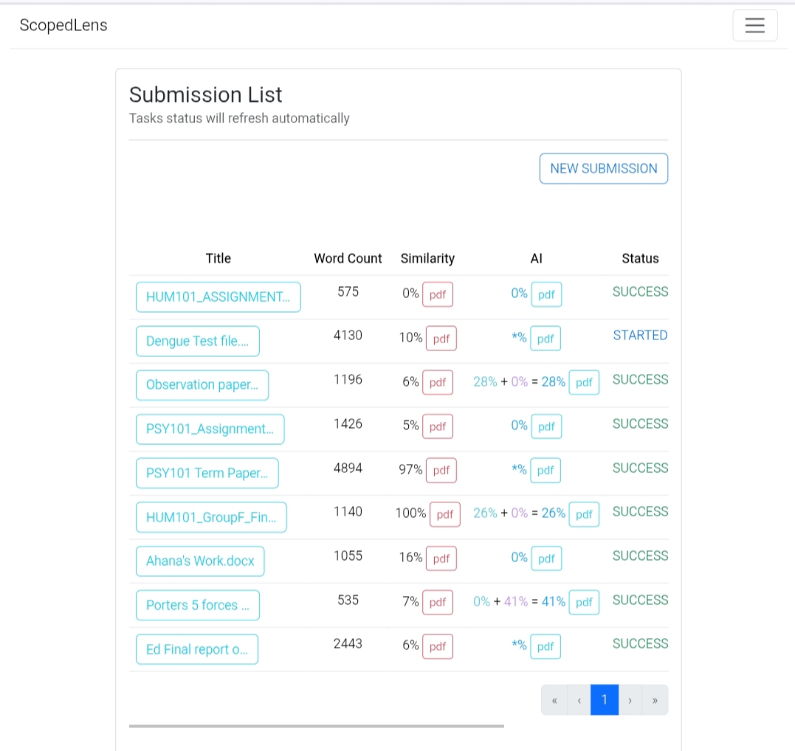Go to page 1 in pagination

click(604, 699)
